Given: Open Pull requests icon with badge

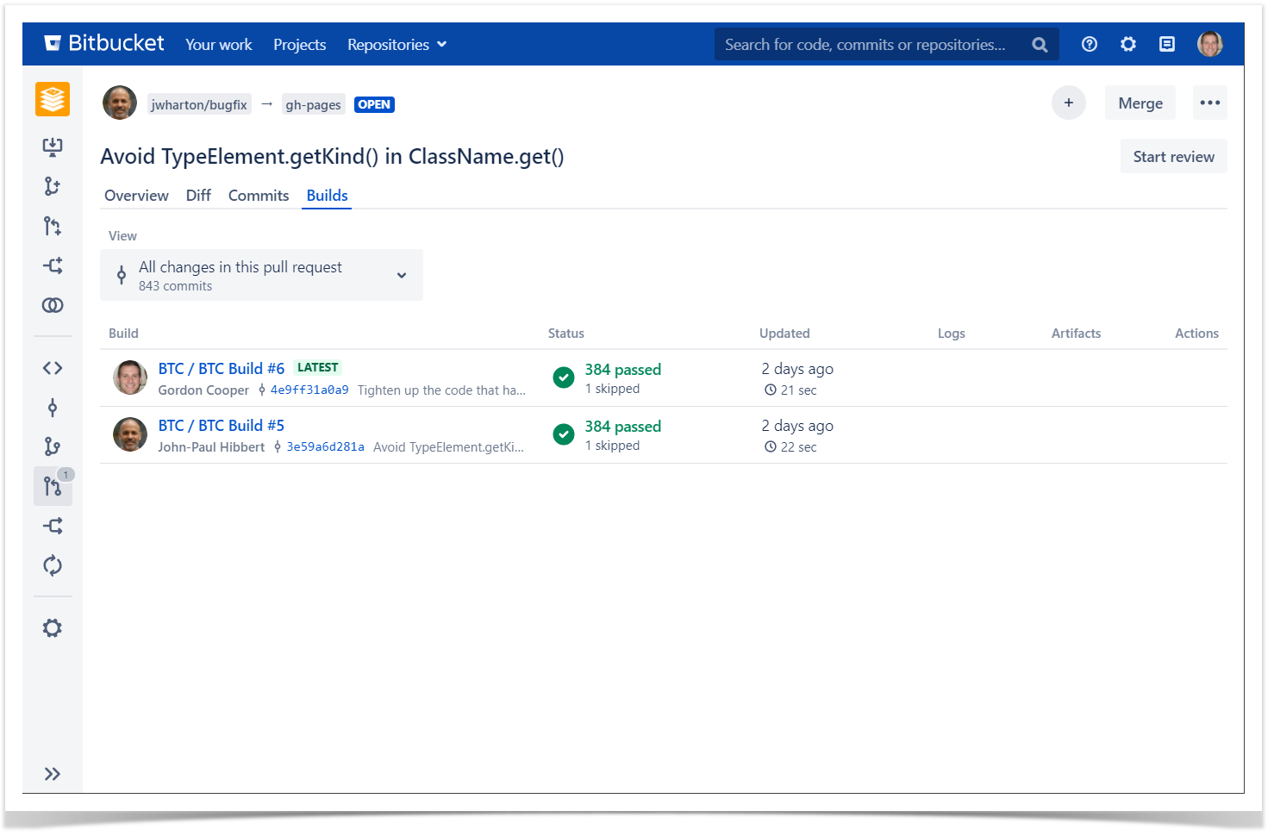Looking at the screenshot, I should (x=53, y=486).
